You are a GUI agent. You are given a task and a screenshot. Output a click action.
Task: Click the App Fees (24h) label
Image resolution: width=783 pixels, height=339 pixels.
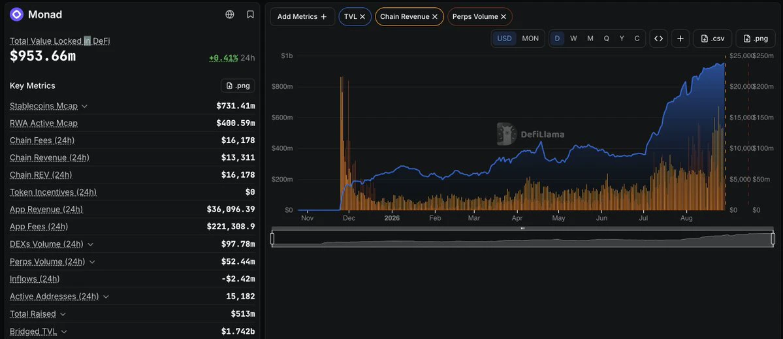coord(39,227)
